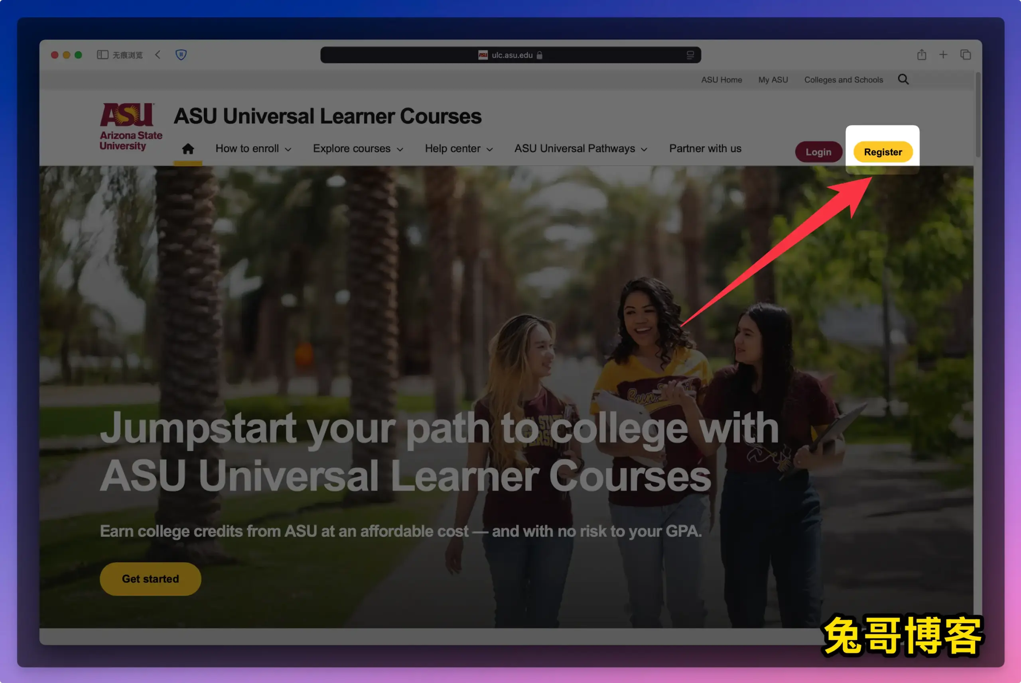
Task: Open Partner with us menu item
Action: tap(705, 149)
